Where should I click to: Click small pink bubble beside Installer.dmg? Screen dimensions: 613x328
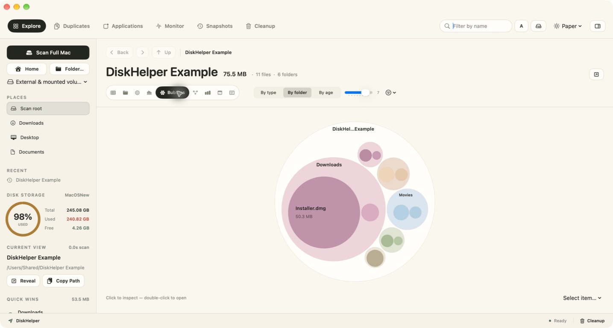(x=370, y=213)
